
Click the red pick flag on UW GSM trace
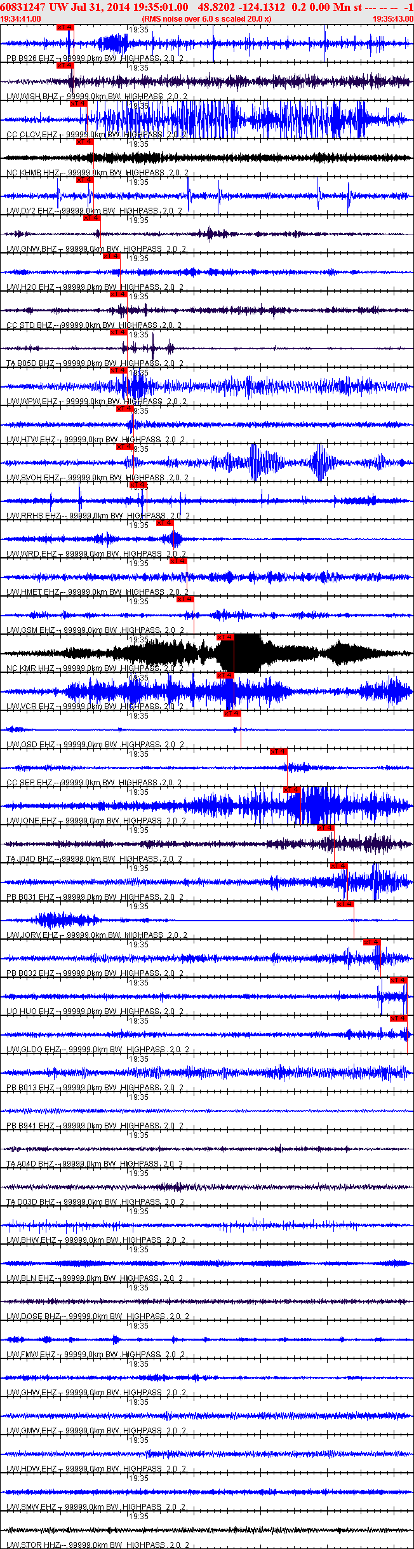tap(185, 599)
